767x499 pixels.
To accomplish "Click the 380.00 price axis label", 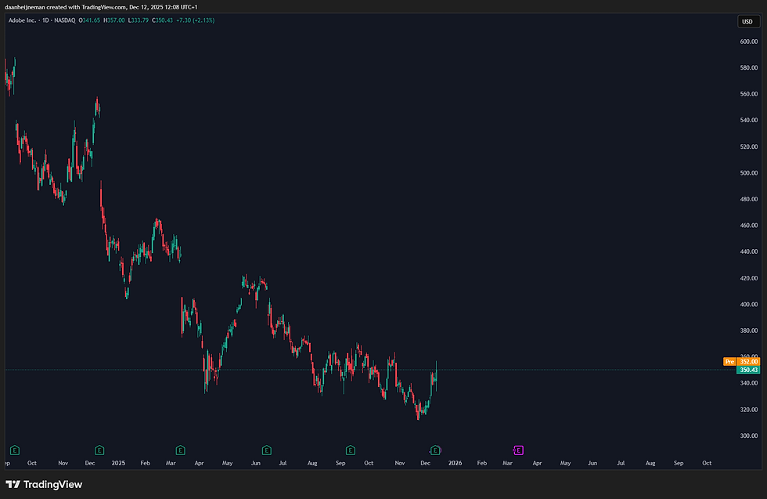I will pos(748,331).
